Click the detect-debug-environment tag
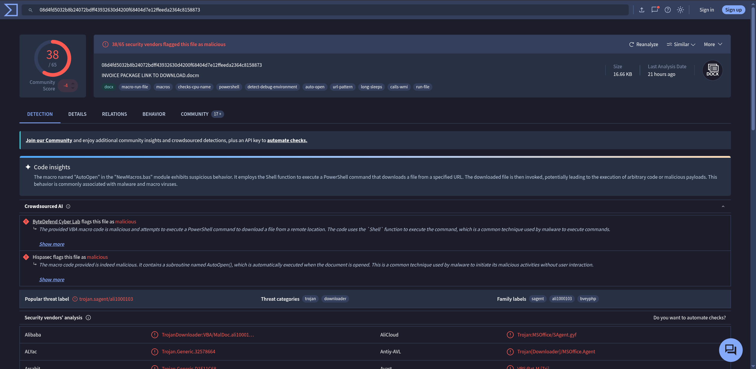The height and width of the screenshot is (369, 756). [272, 87]
